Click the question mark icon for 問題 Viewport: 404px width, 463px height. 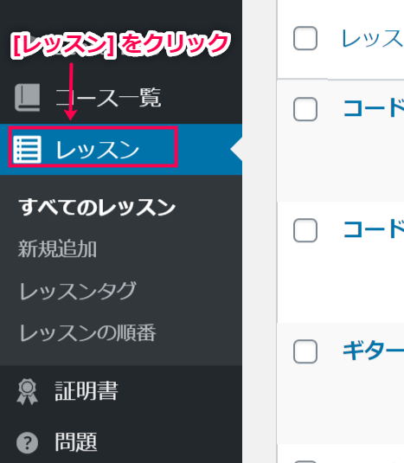point(27,442)
